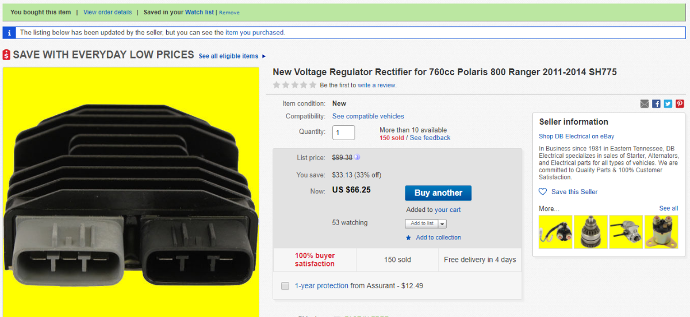
Task: Click the Buy another button
Action: tap(438, 193)
